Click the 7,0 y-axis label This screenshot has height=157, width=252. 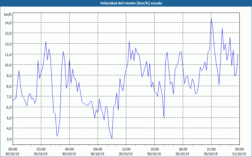point(9,97)
